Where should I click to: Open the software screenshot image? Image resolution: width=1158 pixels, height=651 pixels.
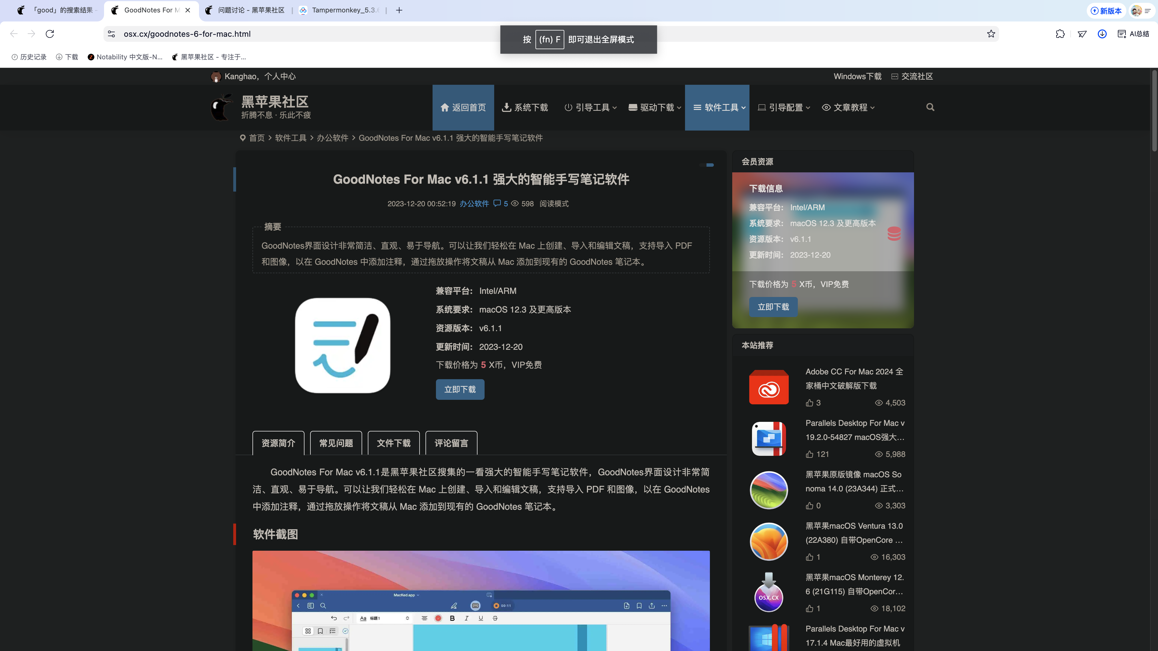click(481, 601)
